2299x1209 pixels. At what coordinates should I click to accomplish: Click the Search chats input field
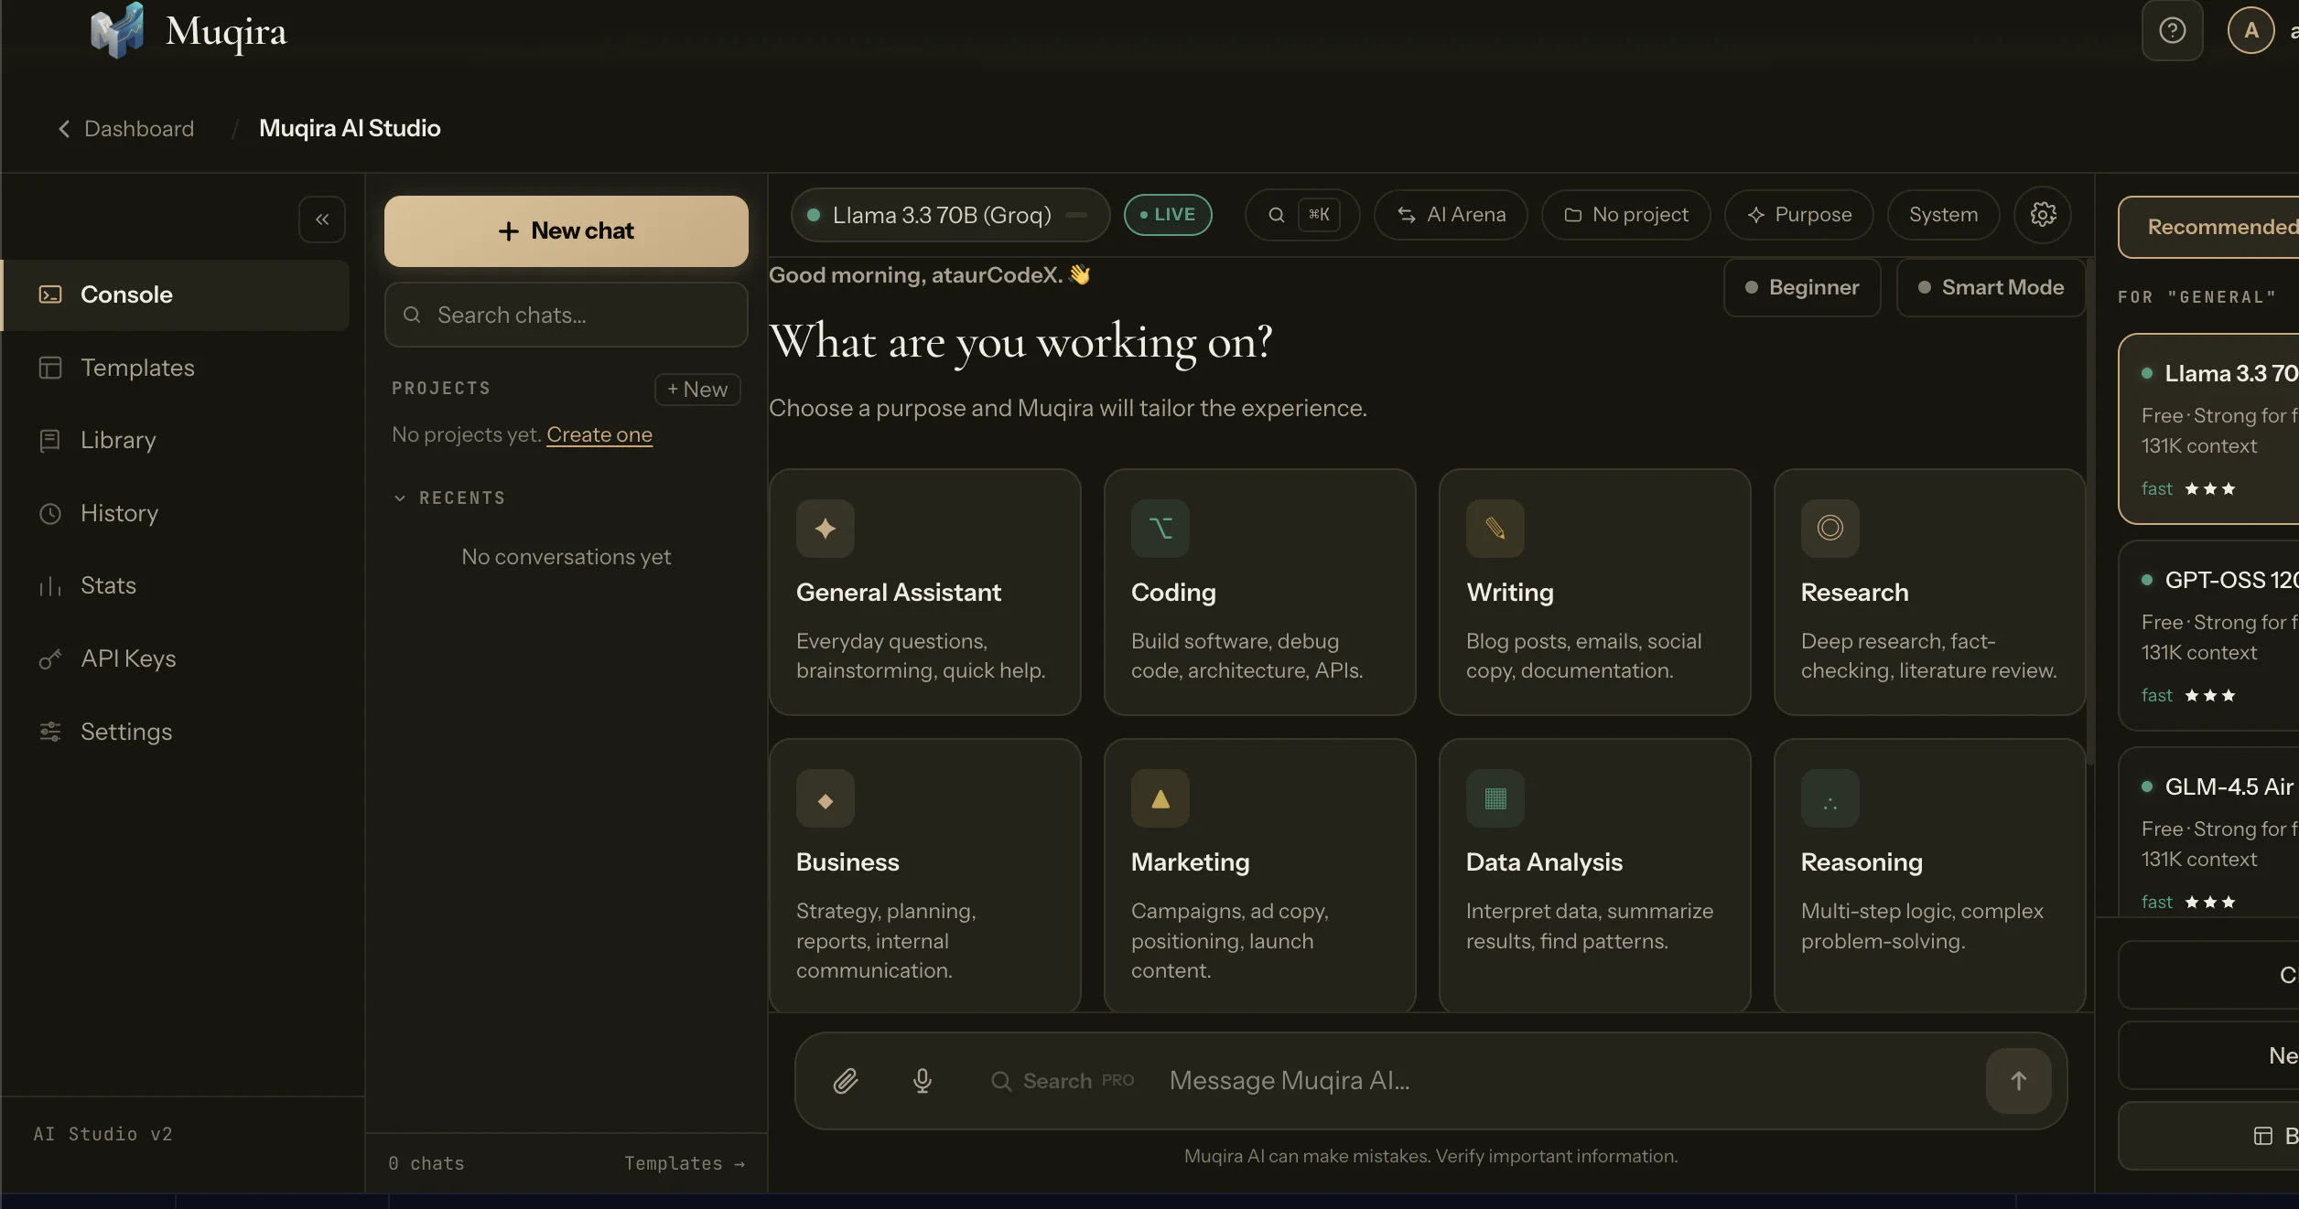coord(566,316)
